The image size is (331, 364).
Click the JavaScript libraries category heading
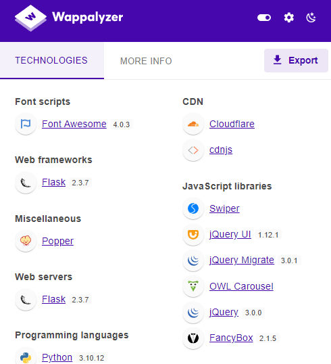(x=227, y=186)
